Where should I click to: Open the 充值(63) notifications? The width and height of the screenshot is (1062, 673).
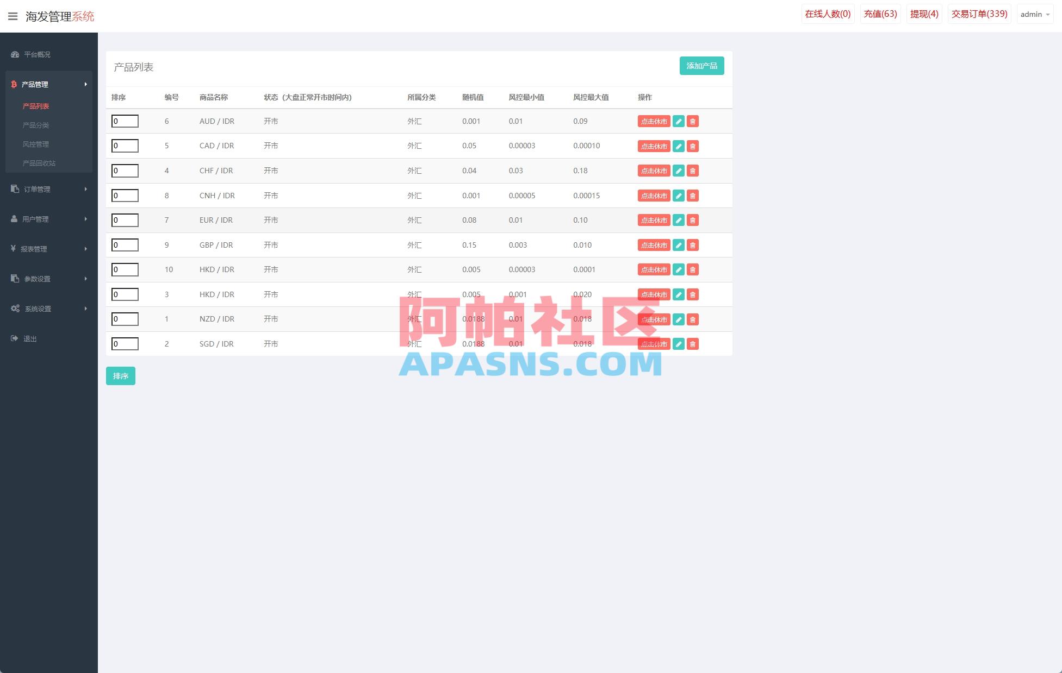click(880, 14)
